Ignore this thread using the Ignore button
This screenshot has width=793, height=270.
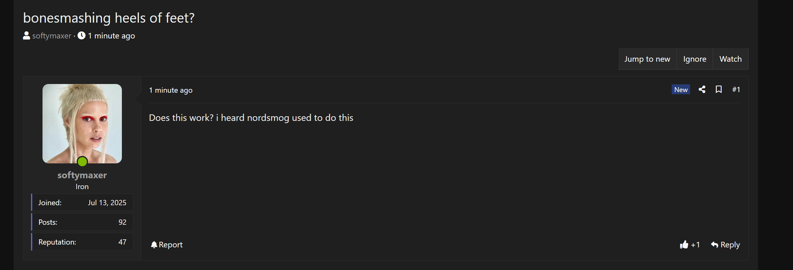[694, 59]
